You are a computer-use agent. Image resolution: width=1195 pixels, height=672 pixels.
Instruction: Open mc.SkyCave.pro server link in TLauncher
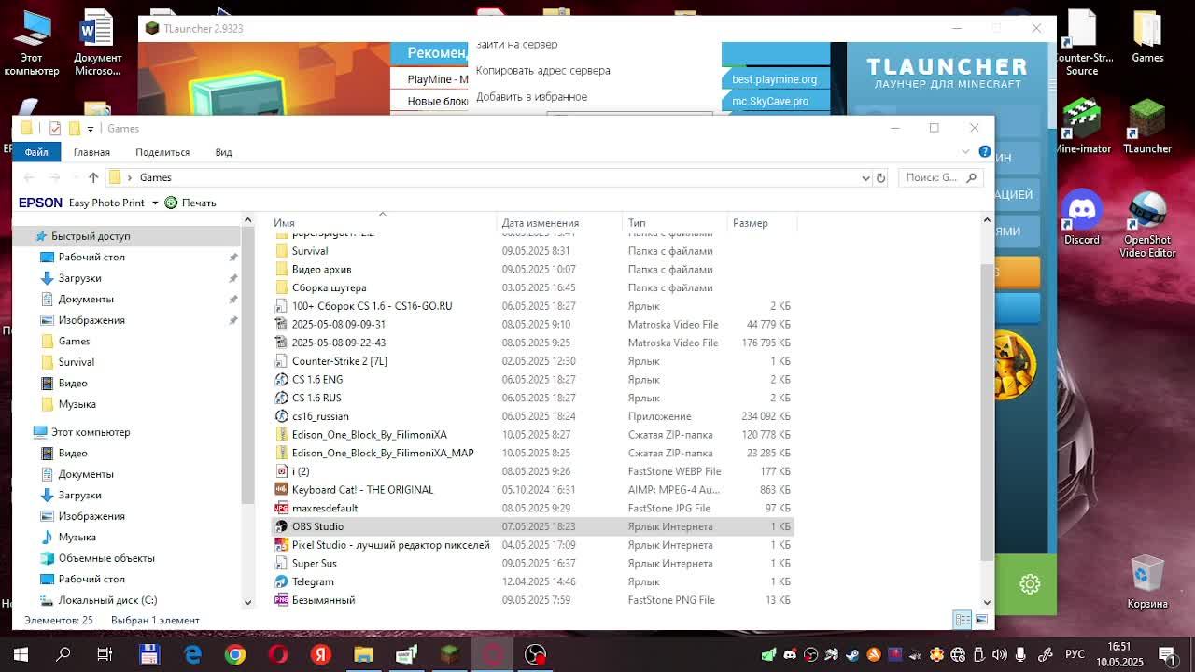pyautogui.click(x=770, y=101)
